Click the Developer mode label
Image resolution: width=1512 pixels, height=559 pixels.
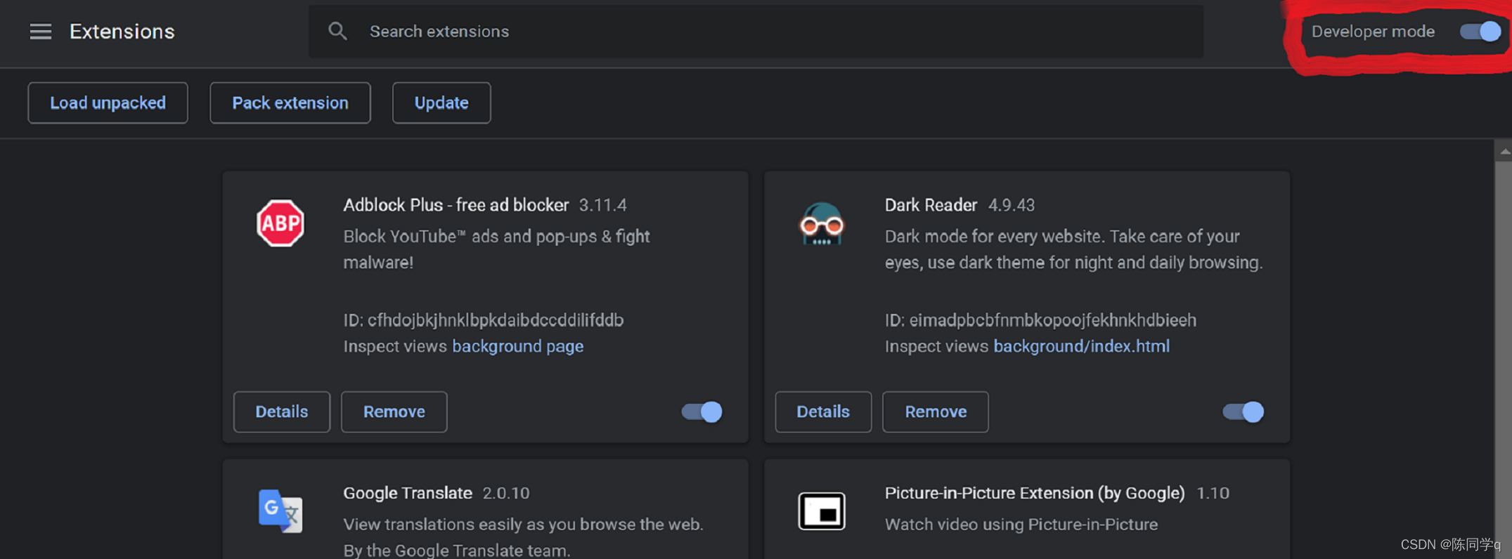(x=1373, y=32)
